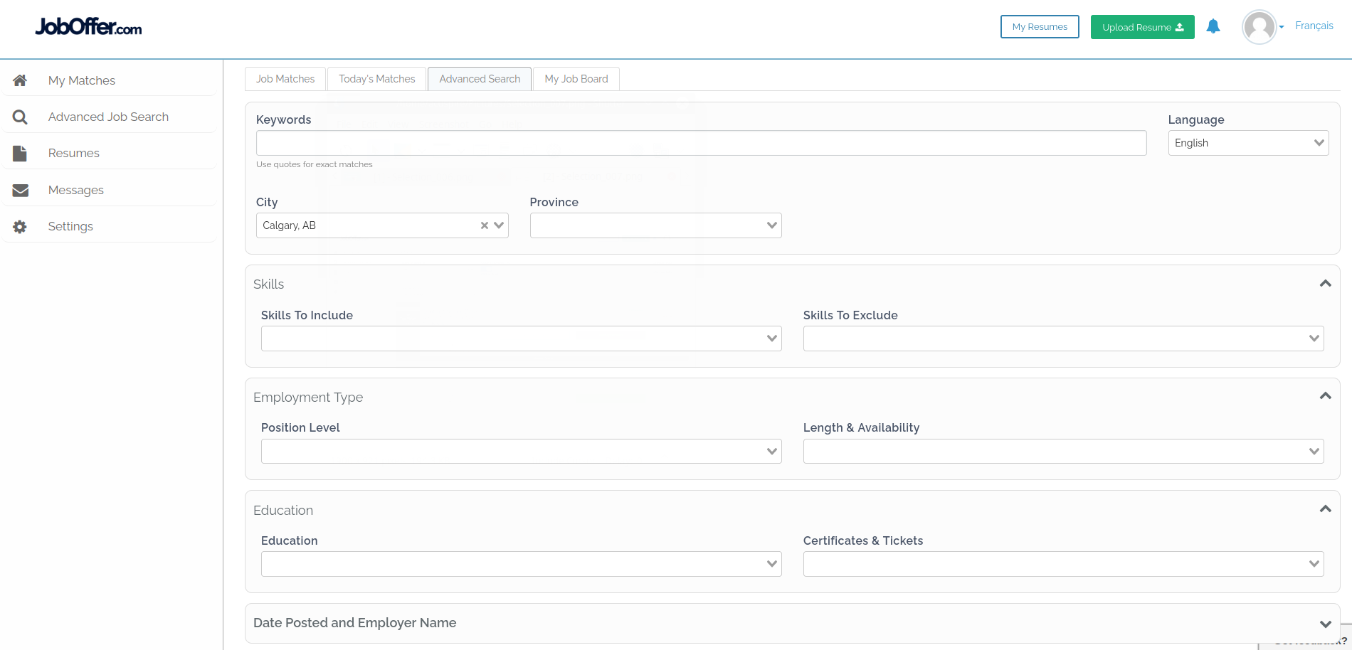Select the My Matches home icon

(x=19, y=80)
